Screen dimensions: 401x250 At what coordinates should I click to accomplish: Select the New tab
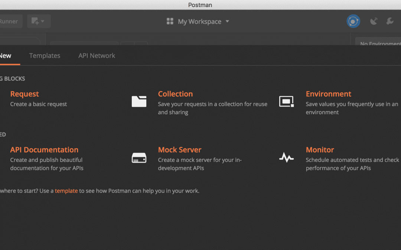[5, 56]
